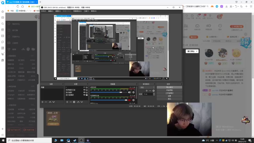Pop out Audio Mixer dock panel icon

[137, 84]
